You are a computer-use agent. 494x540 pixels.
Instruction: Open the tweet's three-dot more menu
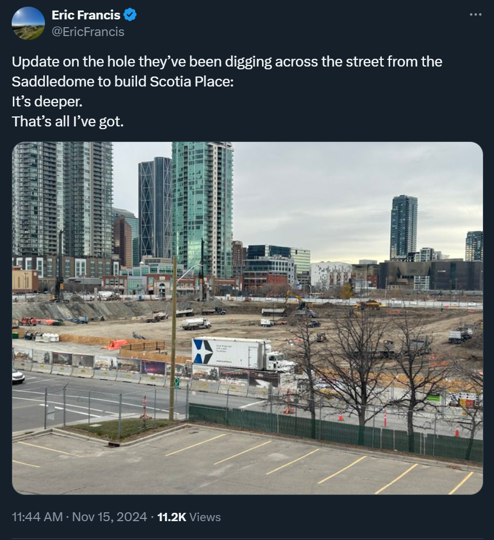click(x=475, y=14)
